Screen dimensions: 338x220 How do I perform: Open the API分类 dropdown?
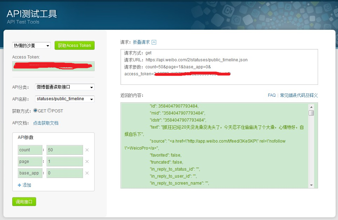65,87
